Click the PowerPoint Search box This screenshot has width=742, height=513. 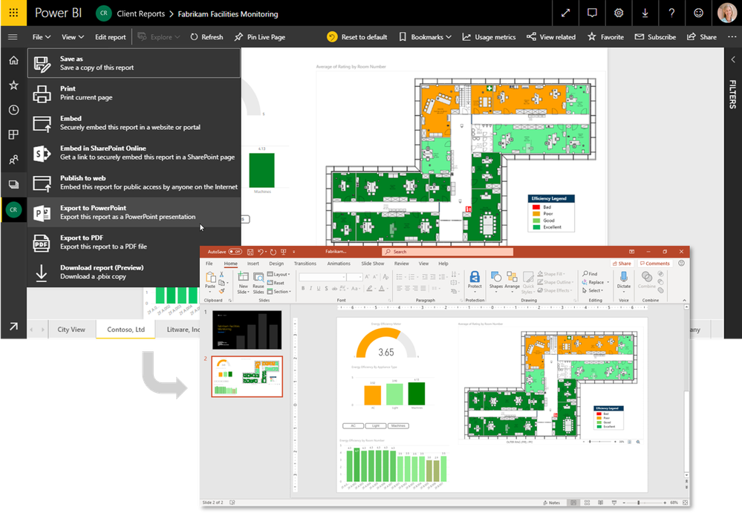(x=448, y=252)
